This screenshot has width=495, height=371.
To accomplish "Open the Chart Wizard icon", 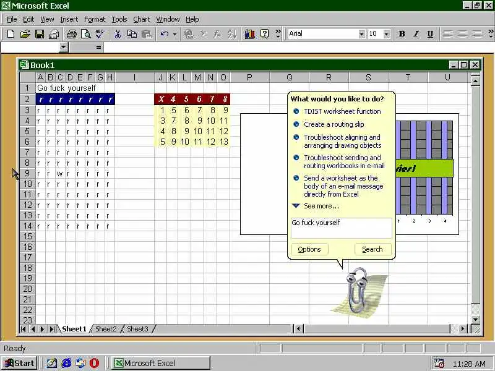I will 250,34.
